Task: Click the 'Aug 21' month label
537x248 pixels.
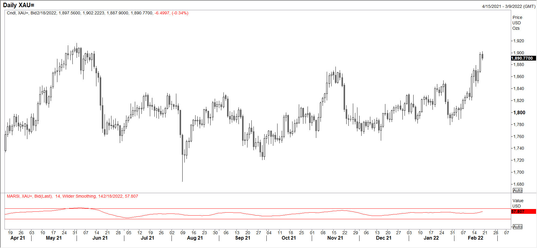Action: (195, 238)
